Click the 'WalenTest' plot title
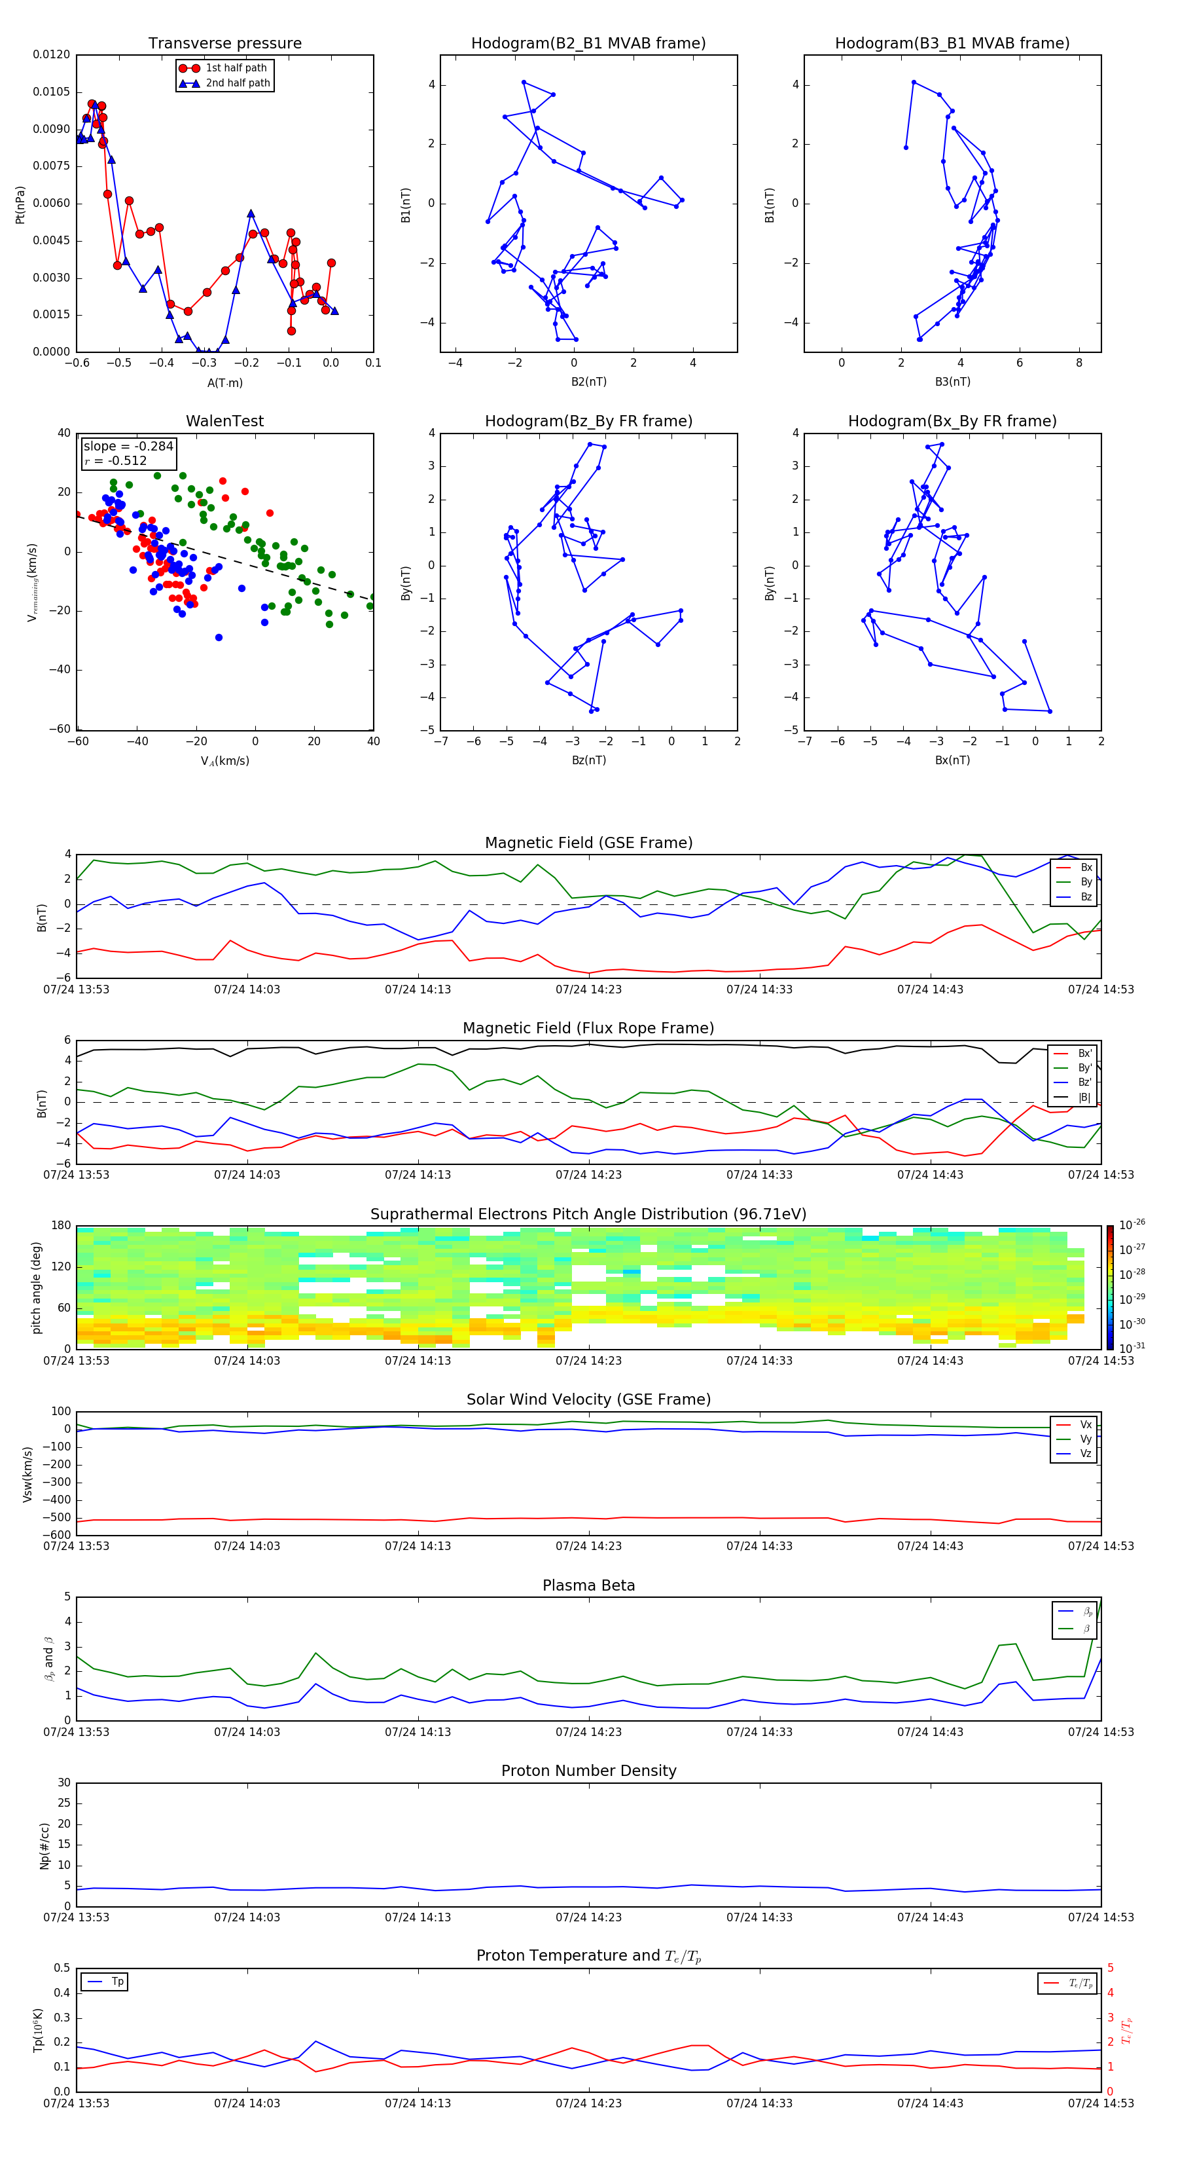The width and height of the screenshot is (1178, 2161). coord(224,421)
